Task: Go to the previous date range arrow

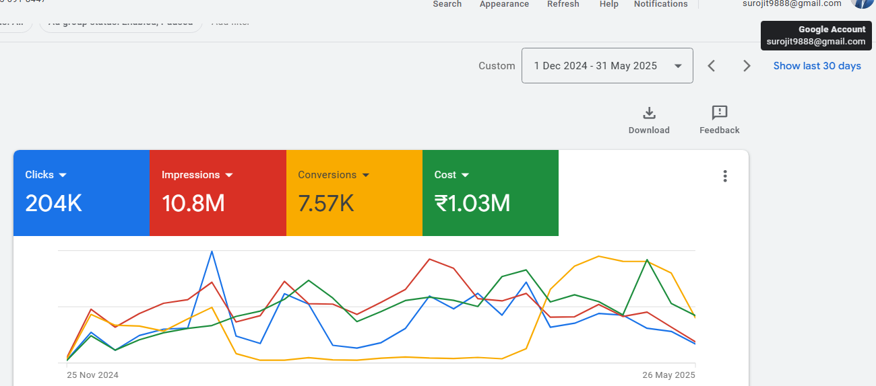Action: (x=711, y=66)
